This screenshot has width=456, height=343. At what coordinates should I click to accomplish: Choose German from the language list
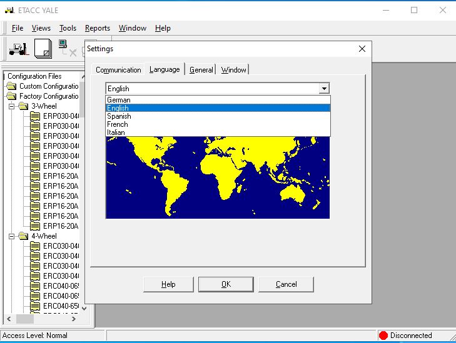[218, 99]
